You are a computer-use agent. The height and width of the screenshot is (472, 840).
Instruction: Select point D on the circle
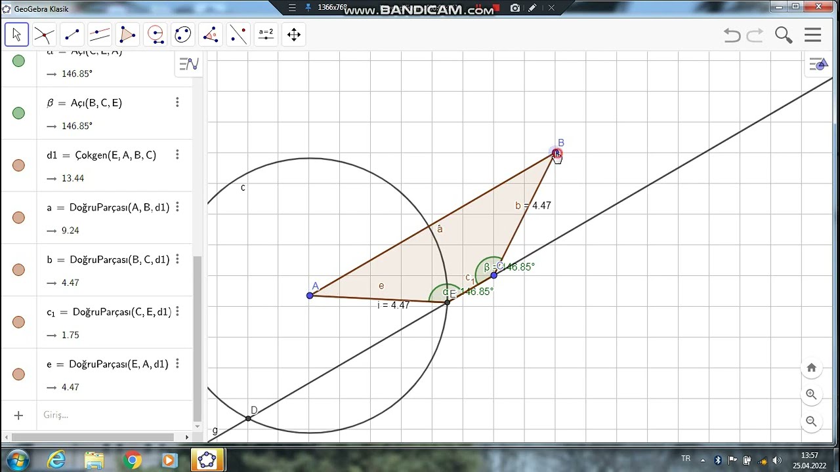coord(248,418)
